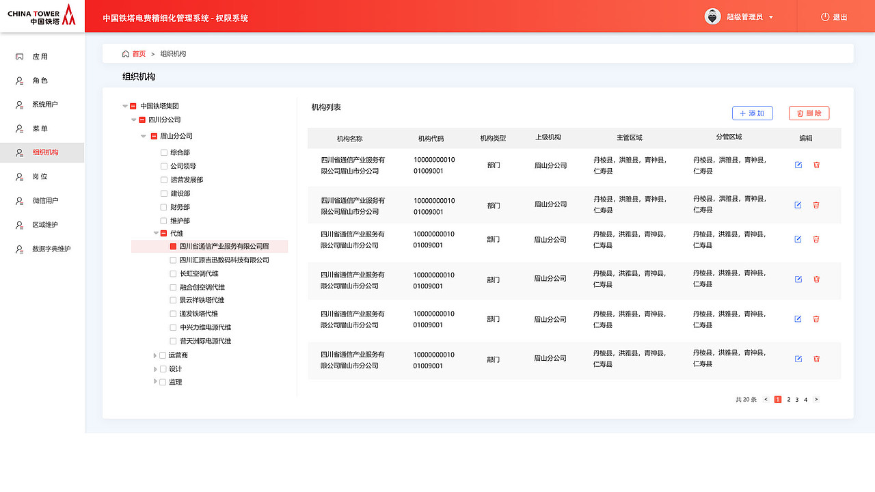The height and width of the screenshot is (492, 875).
Task: Click trash icon of third table row
Action: [816, 239]
